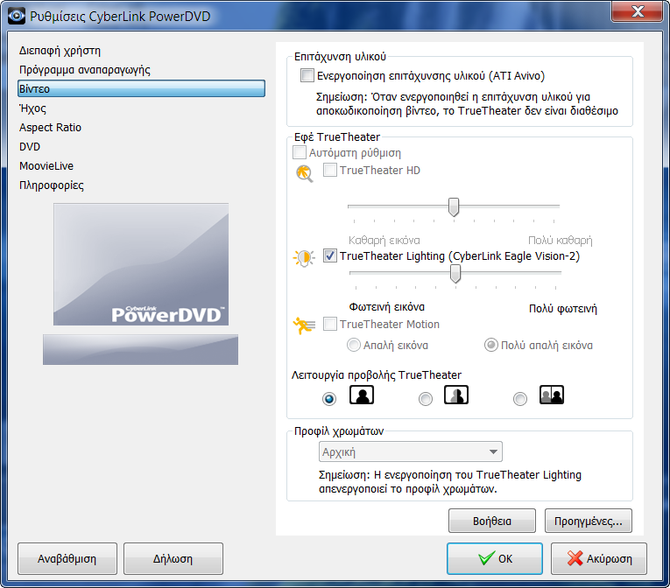
Task: Enable the TrueTheater Motion checkbox
Action: (330, 324)
